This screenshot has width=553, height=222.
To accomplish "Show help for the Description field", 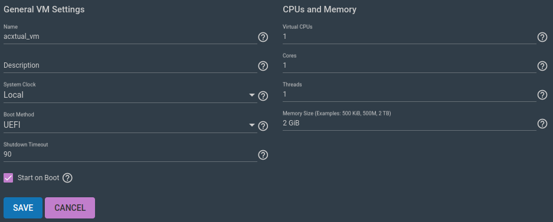I will 263,66.
